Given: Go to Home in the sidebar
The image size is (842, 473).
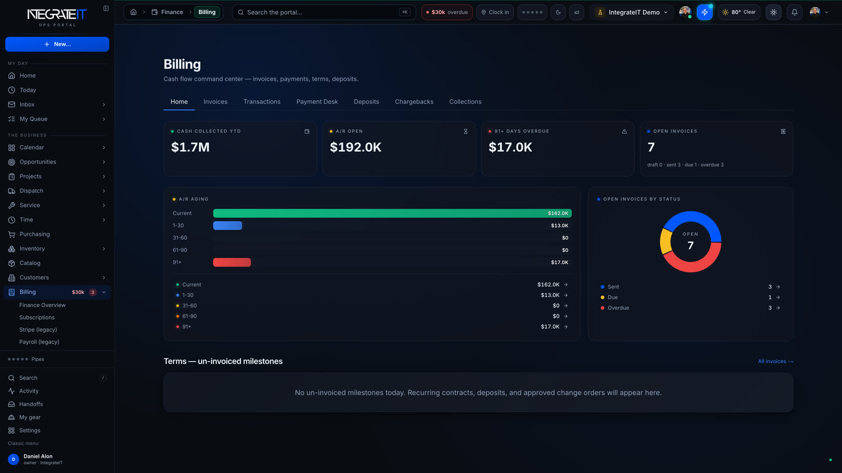Looking at the screenshot, I should (x=57, y=76).
